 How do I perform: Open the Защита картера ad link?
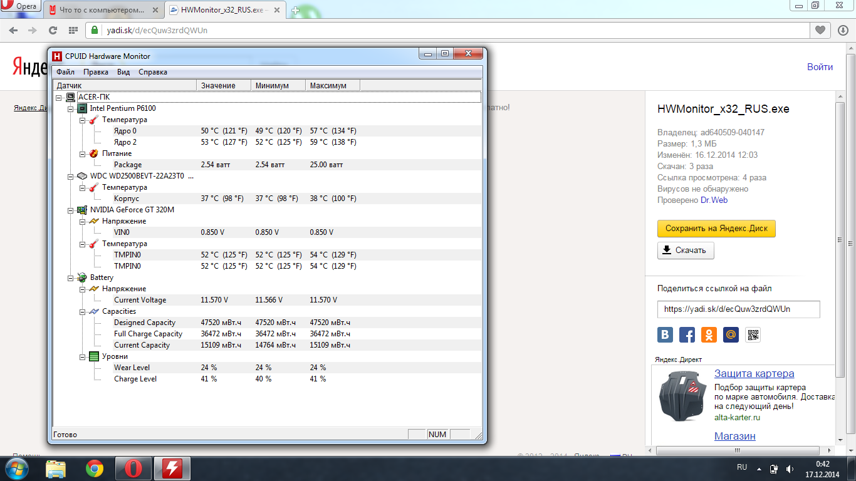[754, 374]
